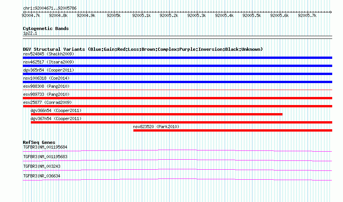Open transcript TGFBR3|NM_003243 label
The width and height of the screenshot is (343, 202).
click(42, 166)
